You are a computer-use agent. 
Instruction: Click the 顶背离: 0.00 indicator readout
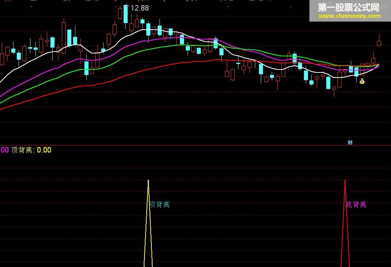(x=31, y=150)
